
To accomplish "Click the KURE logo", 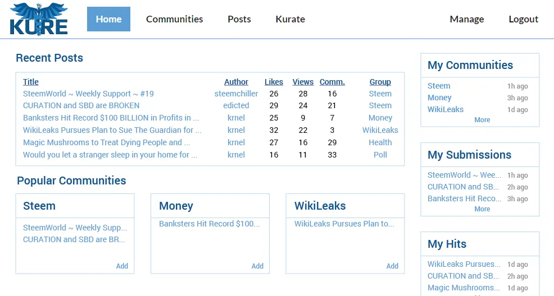I will pyautogui.click(x=39, y=20).
